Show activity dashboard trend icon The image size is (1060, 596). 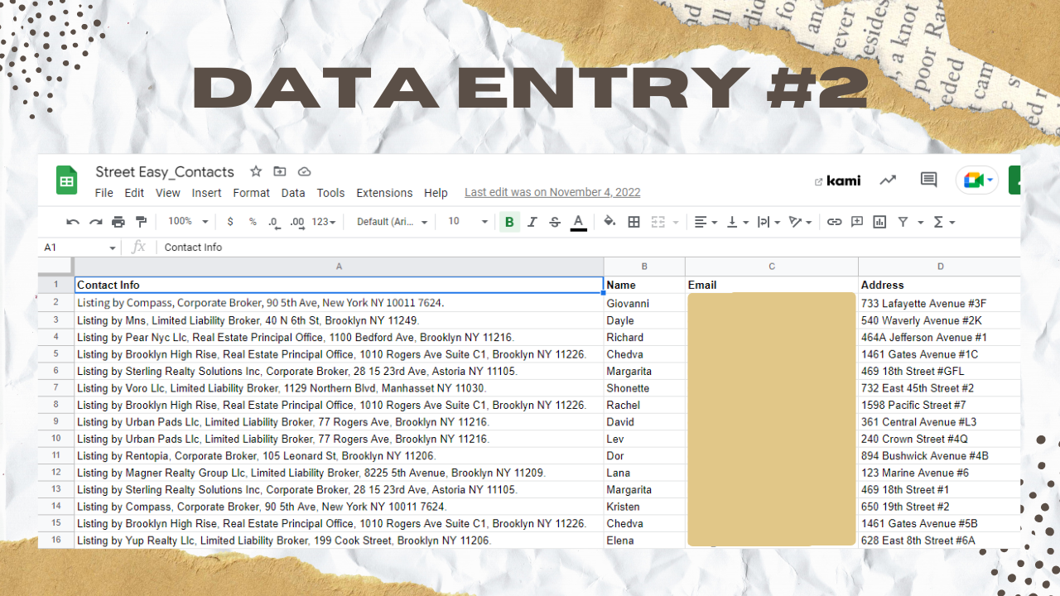pyautogui.click(x=888, y=180)
